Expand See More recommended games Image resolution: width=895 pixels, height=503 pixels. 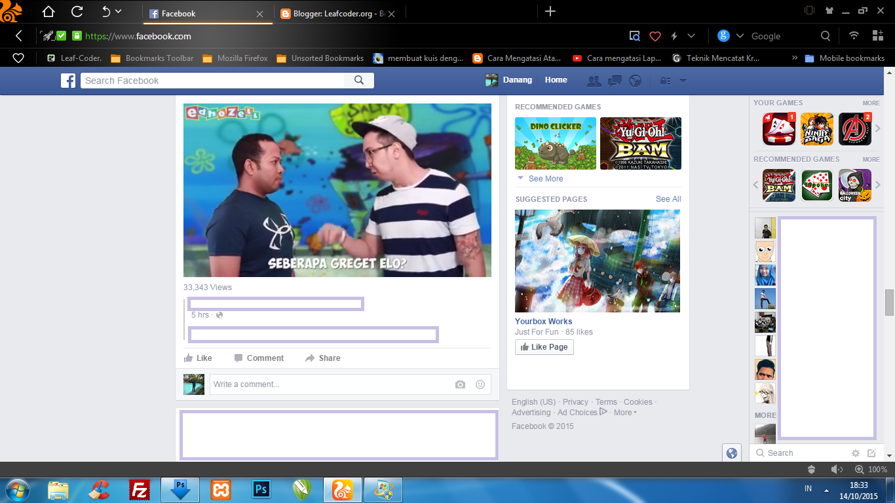point(540,179)
